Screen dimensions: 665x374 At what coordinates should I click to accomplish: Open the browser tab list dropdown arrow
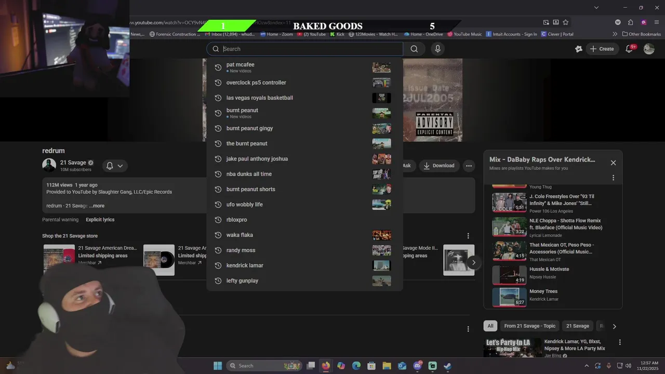pyautogui.click(x=596, y=7)
